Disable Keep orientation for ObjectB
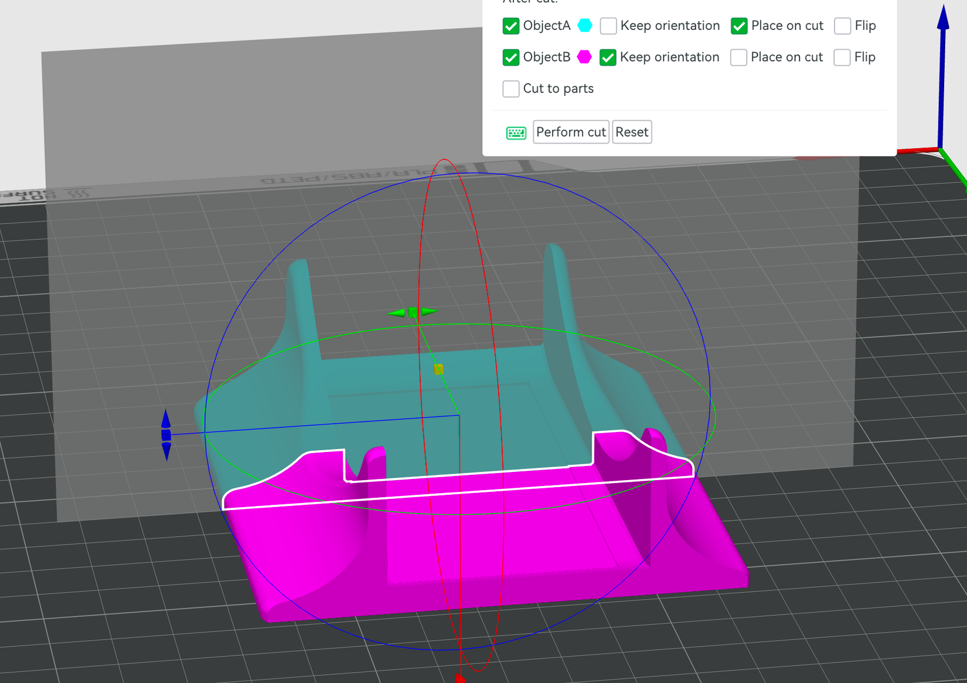This screenshot has height=683, width=967. [608, 57]
